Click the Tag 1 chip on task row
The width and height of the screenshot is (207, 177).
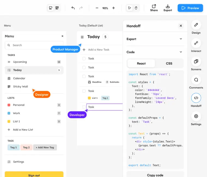point(105,98)
